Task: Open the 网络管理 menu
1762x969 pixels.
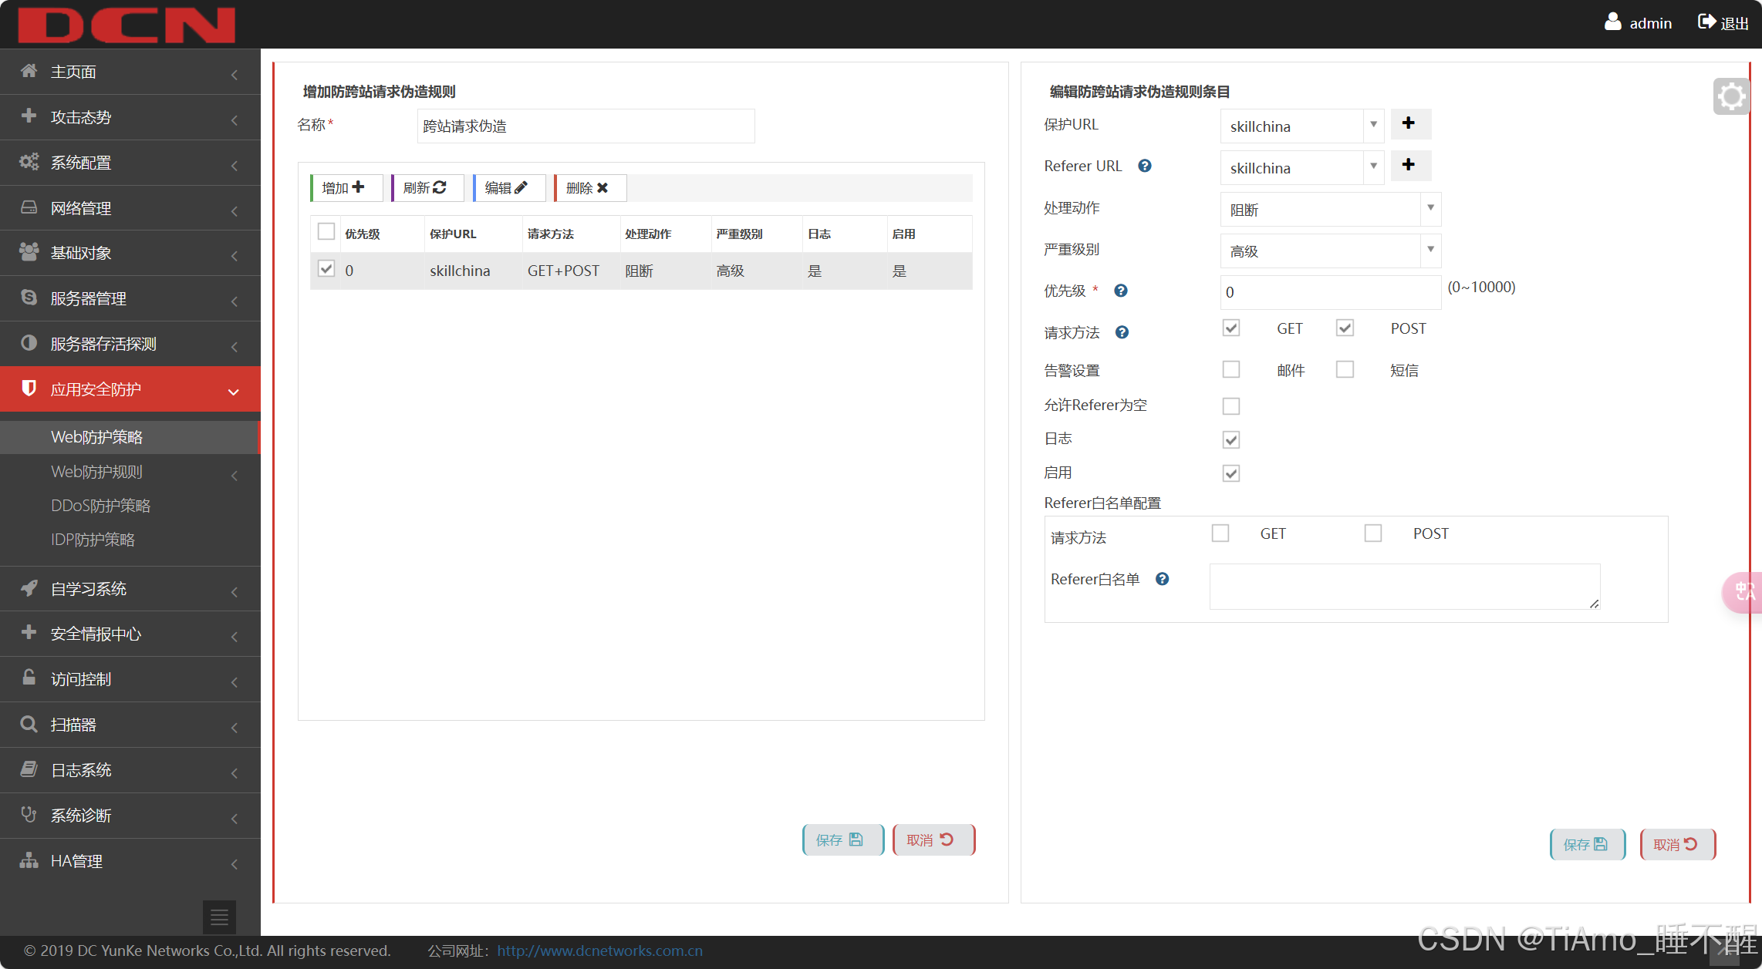Action: point(130,208)
